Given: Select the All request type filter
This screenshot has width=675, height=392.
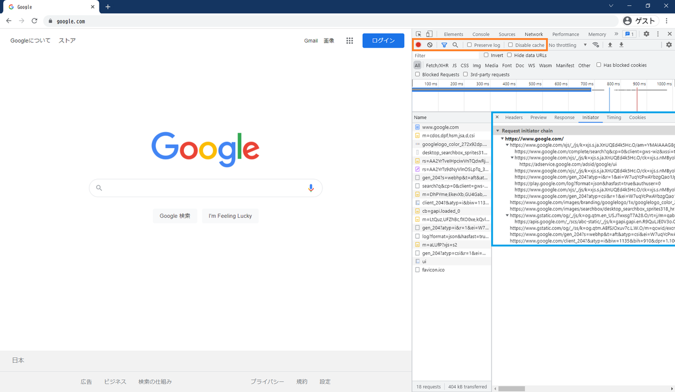Looking at the screenshot, I should (417, 65).
